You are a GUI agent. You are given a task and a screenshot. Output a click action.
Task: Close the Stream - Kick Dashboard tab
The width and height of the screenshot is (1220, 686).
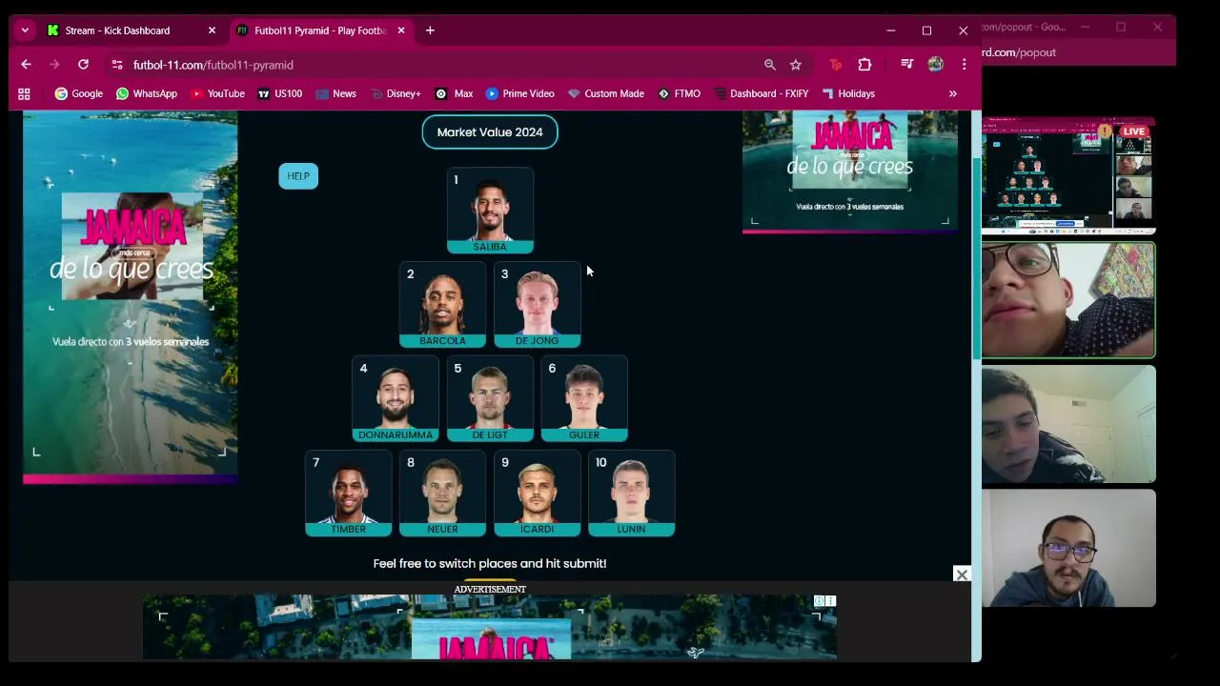coord(212,30)
